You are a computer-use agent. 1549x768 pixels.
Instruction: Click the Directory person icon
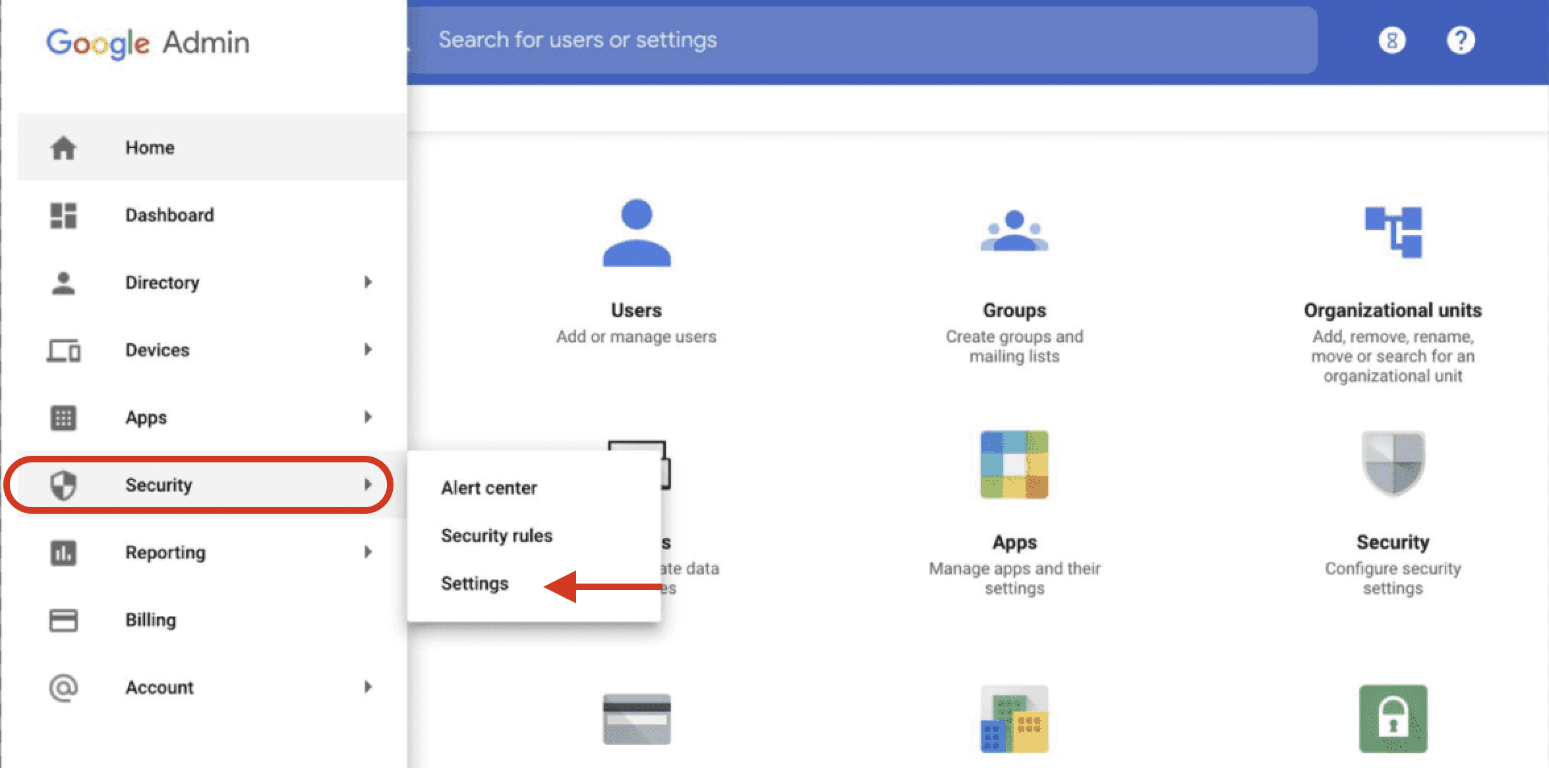click(x=63, y=283)
